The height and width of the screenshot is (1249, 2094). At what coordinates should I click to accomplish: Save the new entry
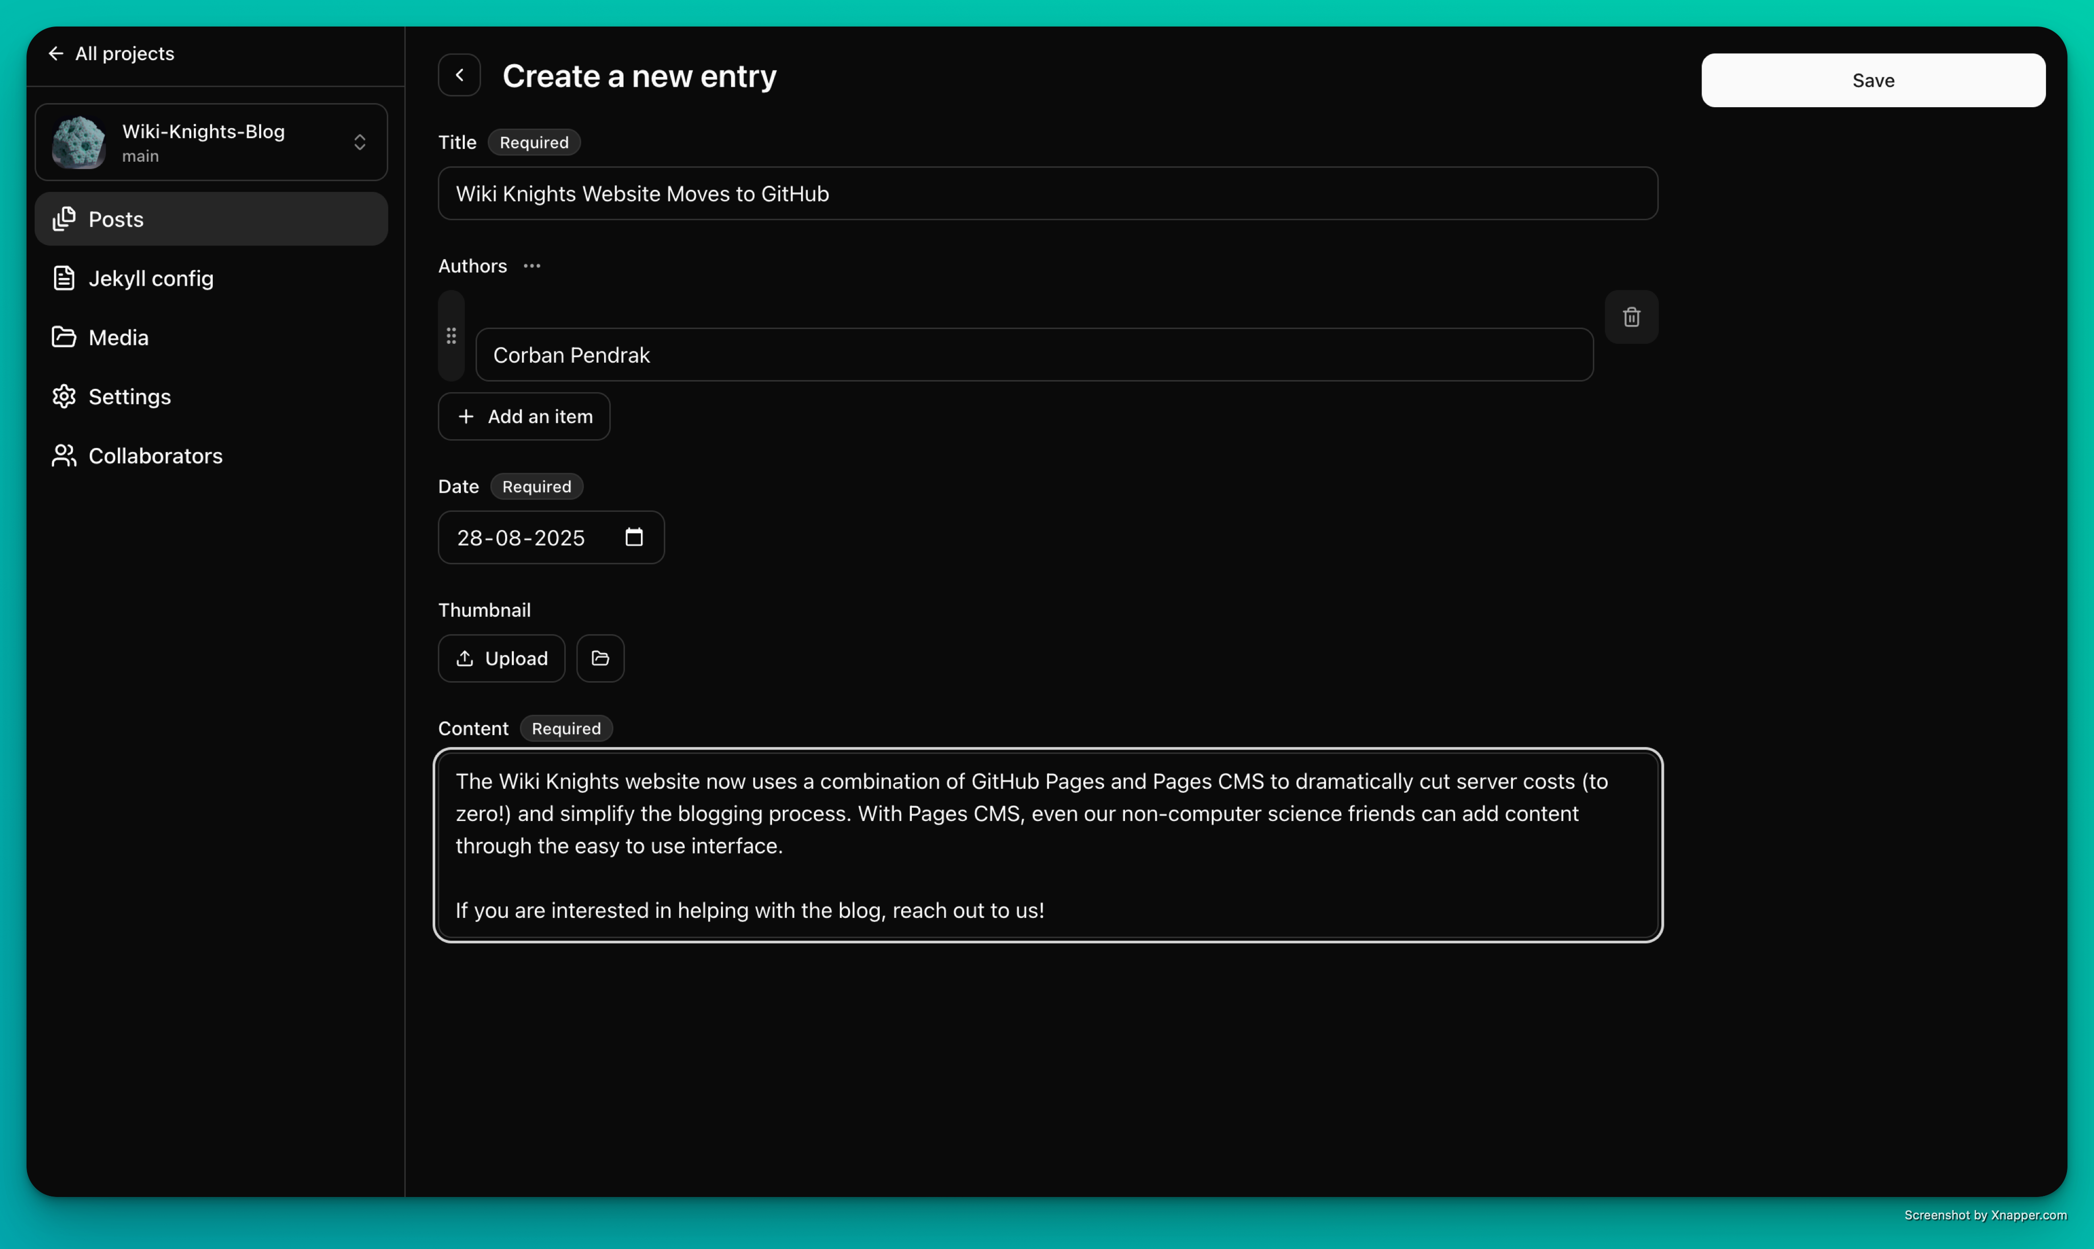(1872, 81)
